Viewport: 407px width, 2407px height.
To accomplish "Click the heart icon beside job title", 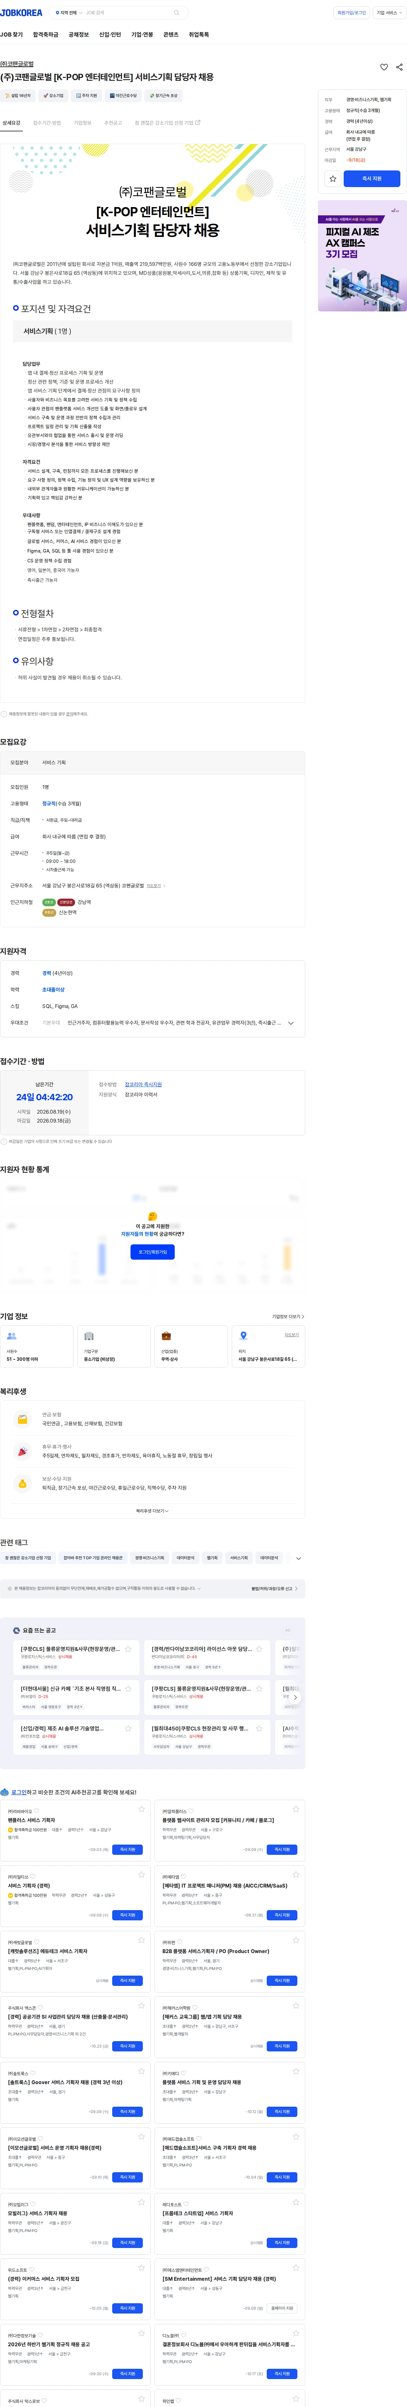I will click(384, 67).
